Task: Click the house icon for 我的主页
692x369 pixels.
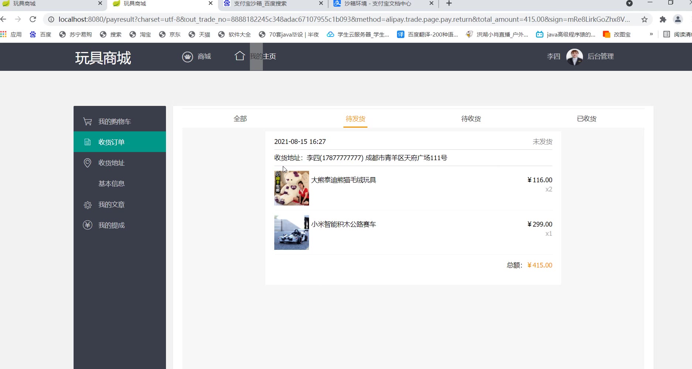Action: (x=240, y=56)
